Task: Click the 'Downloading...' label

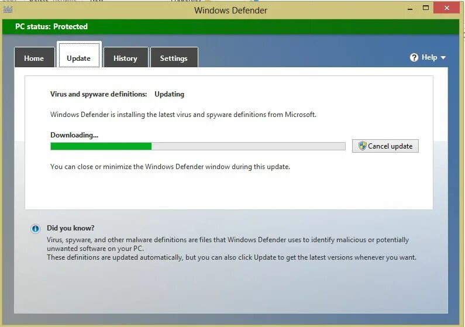Action: 74,135
